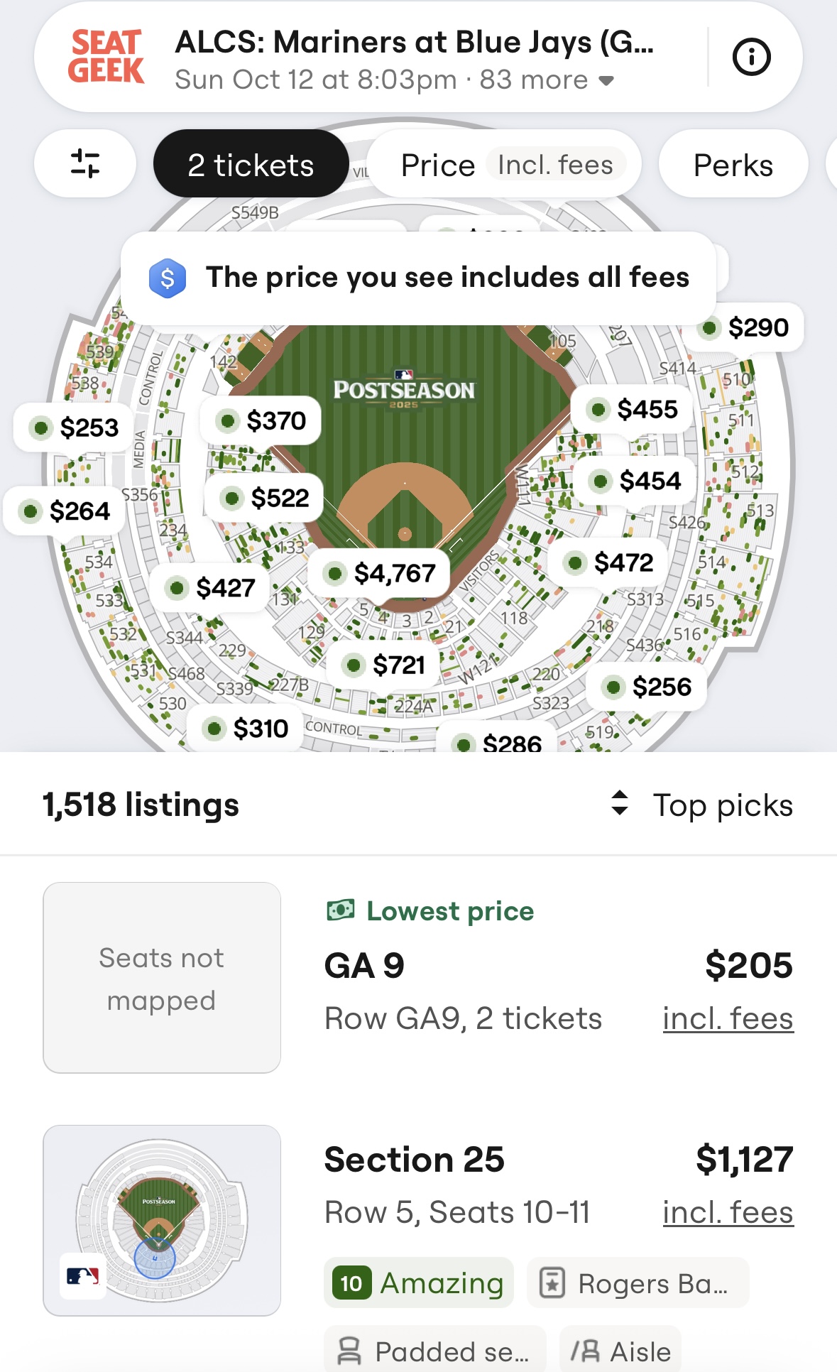Open the Section 25 stadium thumbnail
Screen dimensions: 837x1372
pyautogui.click(x=162, y=1220)
